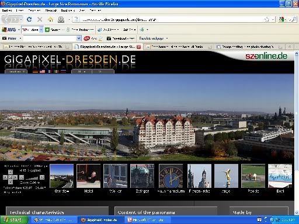
Task: Zoom out with the minus button
Action: [22, 177]
